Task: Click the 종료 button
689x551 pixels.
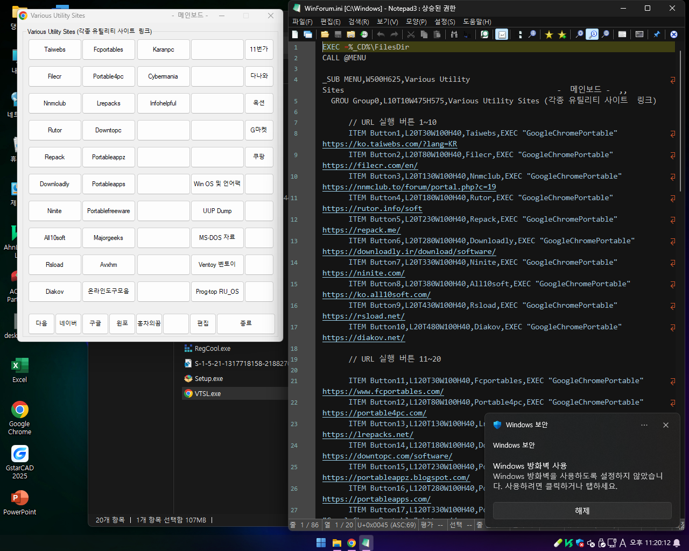Action: tap(246, 323)
